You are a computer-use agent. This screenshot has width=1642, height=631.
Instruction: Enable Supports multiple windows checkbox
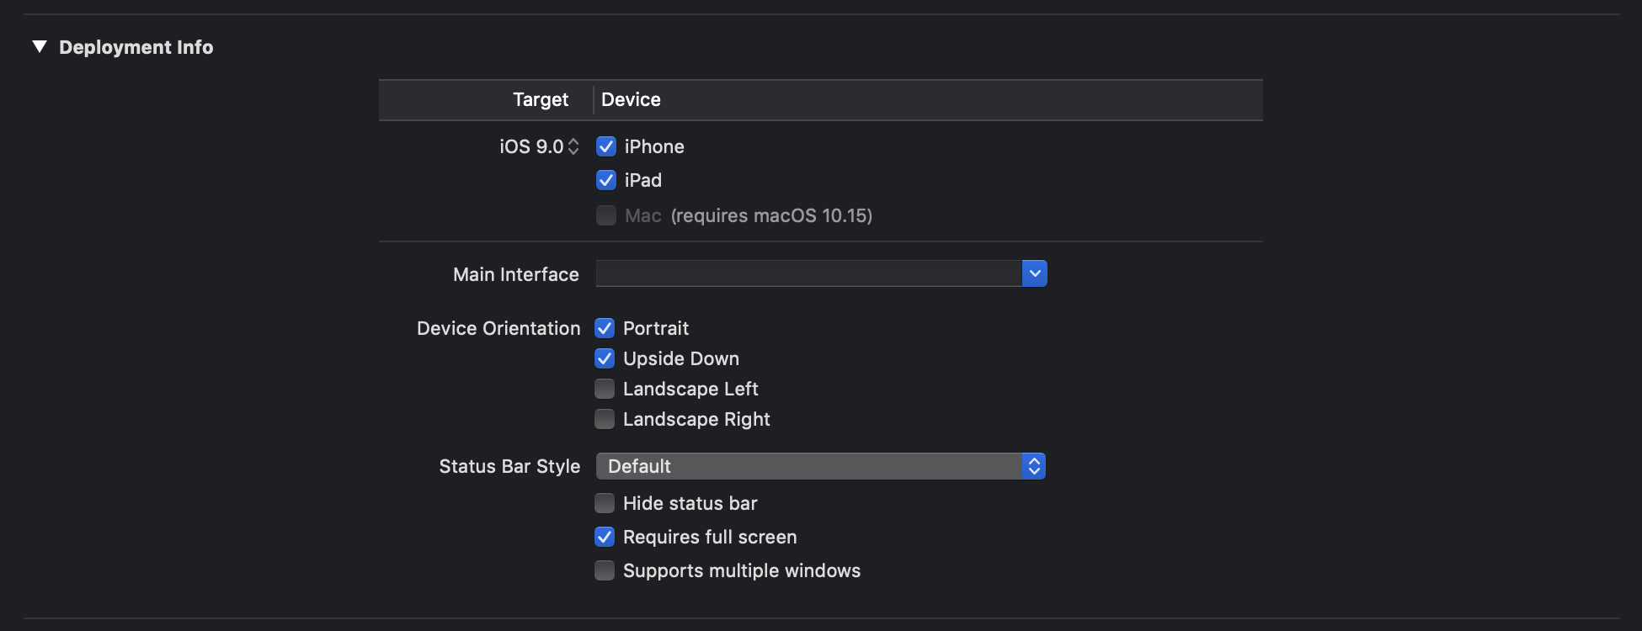605,570
